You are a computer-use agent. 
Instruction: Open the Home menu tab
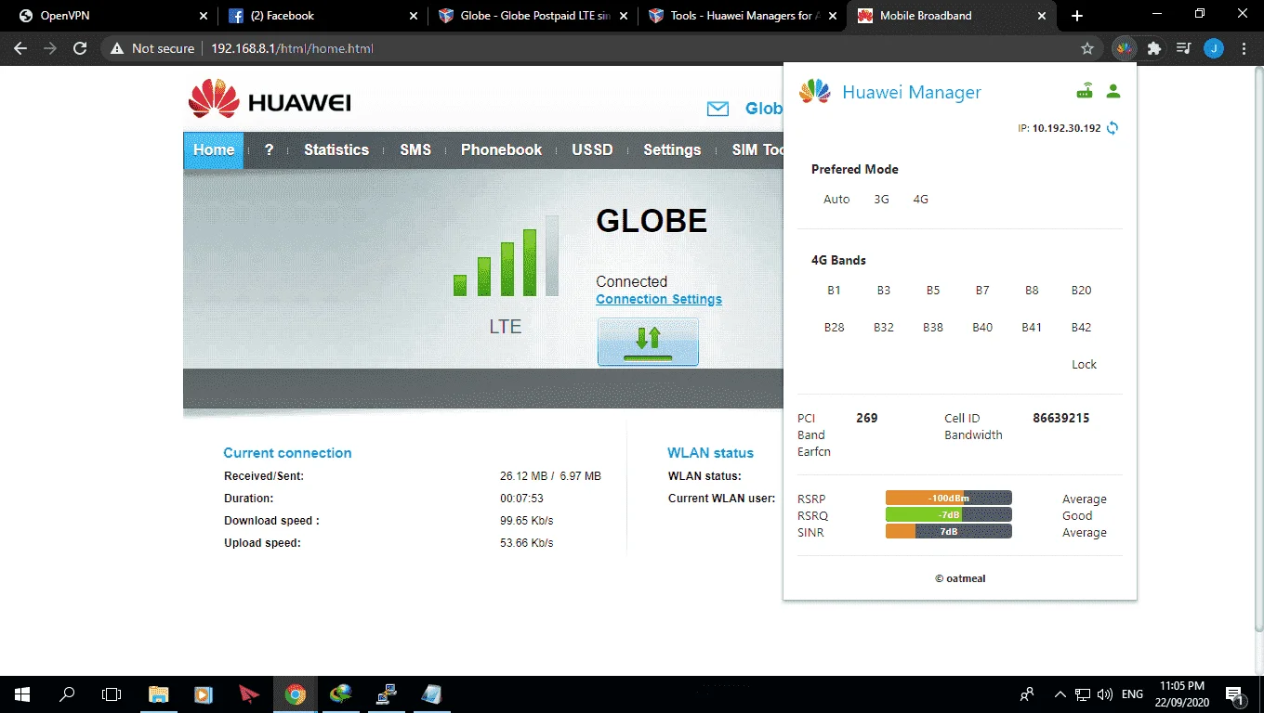click(214, 150)
